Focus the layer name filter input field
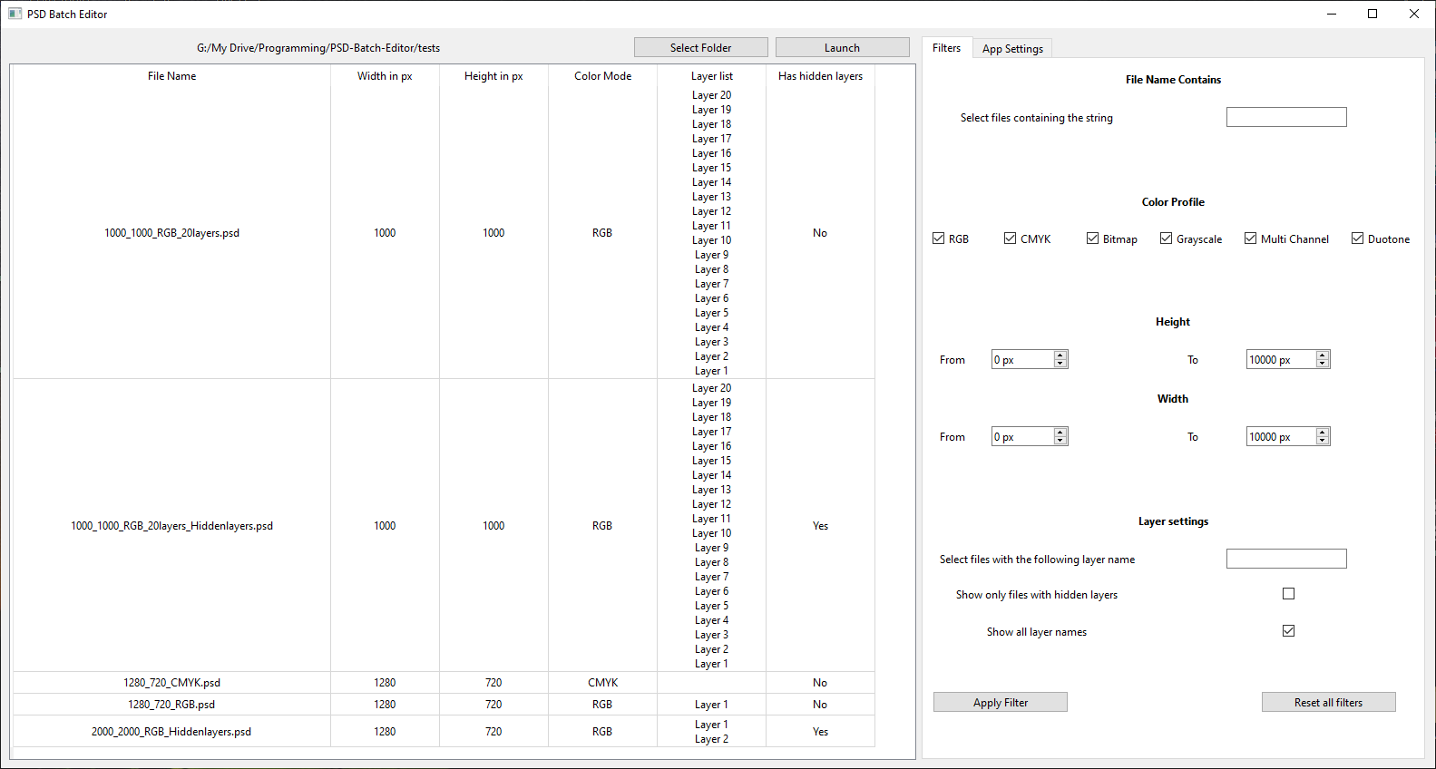The height and width of the screenshot is (769, 1436). pyautogui.click(x=1286, y=559)
